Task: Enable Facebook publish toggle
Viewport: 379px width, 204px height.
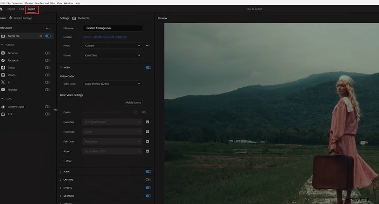Action: [x=48, y=60]
